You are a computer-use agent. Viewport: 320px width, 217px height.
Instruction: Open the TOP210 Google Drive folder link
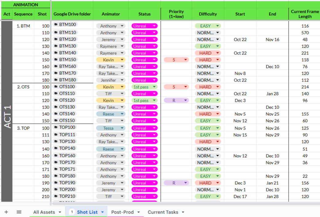click(67, 196)
